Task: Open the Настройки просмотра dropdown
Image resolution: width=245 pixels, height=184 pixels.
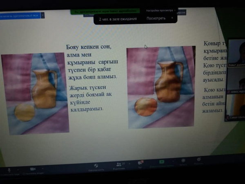Action: coord(161,10)
